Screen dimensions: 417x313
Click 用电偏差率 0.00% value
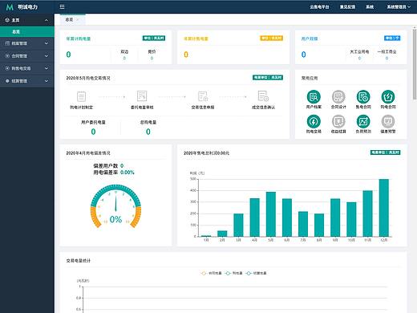pos(128,173)
